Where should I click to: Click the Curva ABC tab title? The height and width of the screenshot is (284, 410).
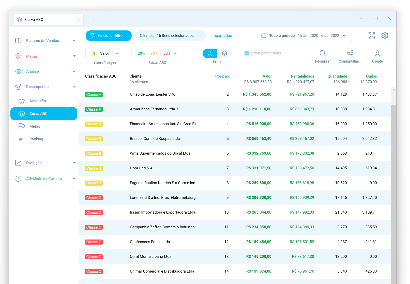pos(34,20)
